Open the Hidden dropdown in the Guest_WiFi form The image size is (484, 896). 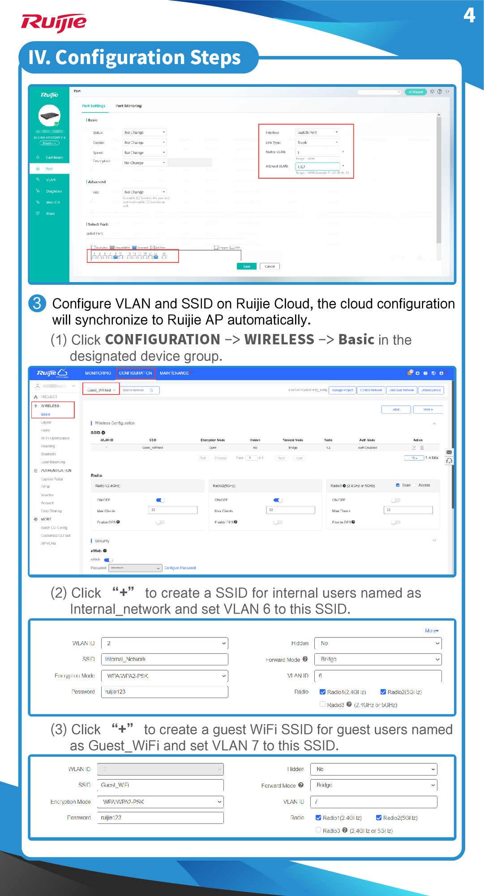375,769
